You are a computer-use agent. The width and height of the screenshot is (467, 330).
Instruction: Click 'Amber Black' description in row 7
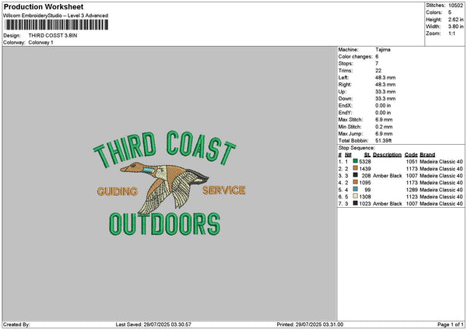click(387, 204)
